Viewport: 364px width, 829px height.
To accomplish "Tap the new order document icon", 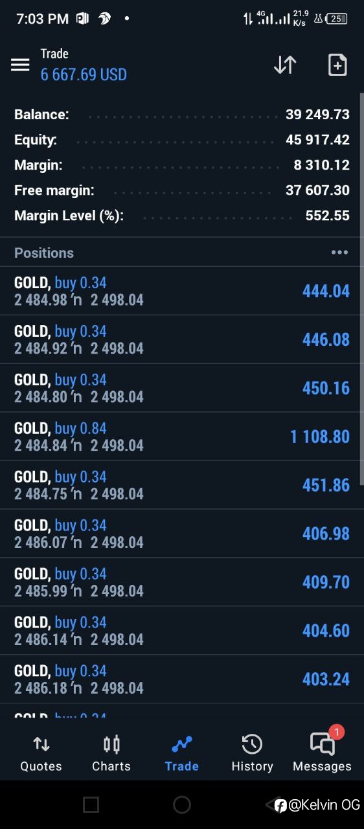I will (337, 65).
